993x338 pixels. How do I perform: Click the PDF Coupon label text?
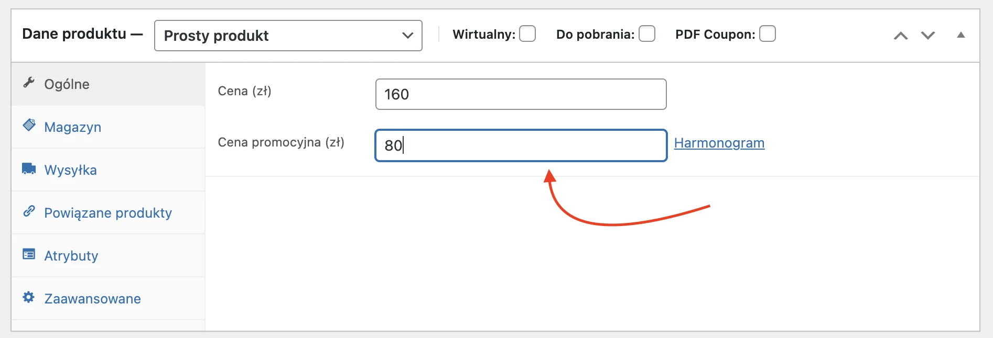tap(715, 35)
